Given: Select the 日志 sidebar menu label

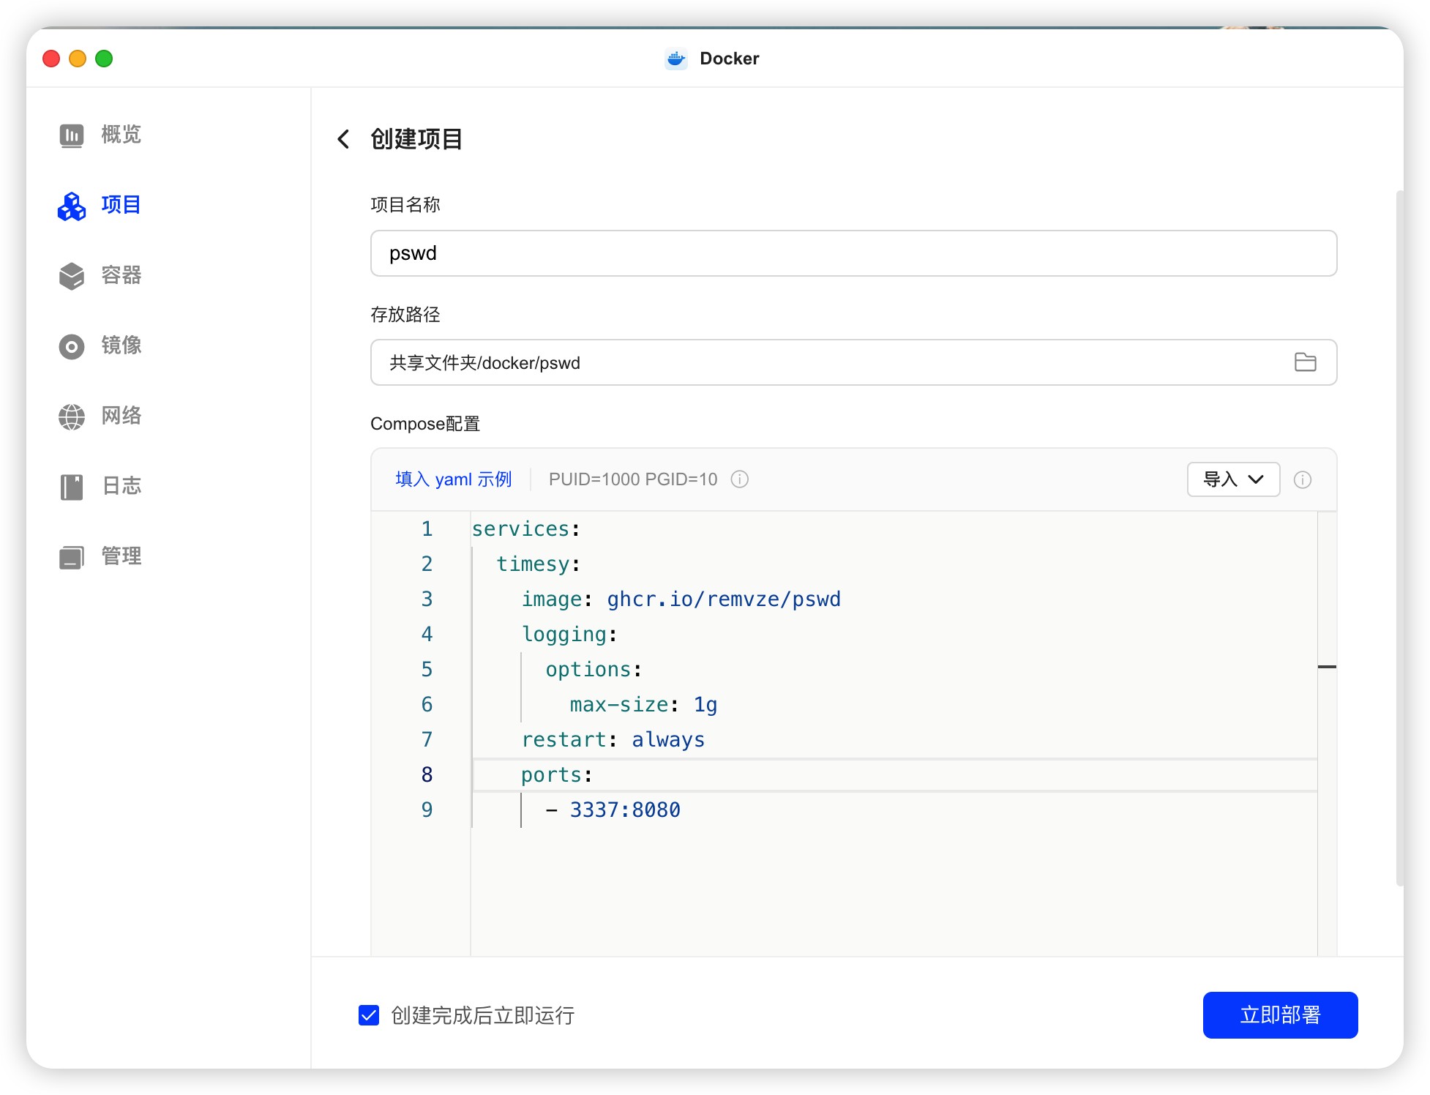Looking at the screenshot, I should pyautogui.click(x=121, y=487).
